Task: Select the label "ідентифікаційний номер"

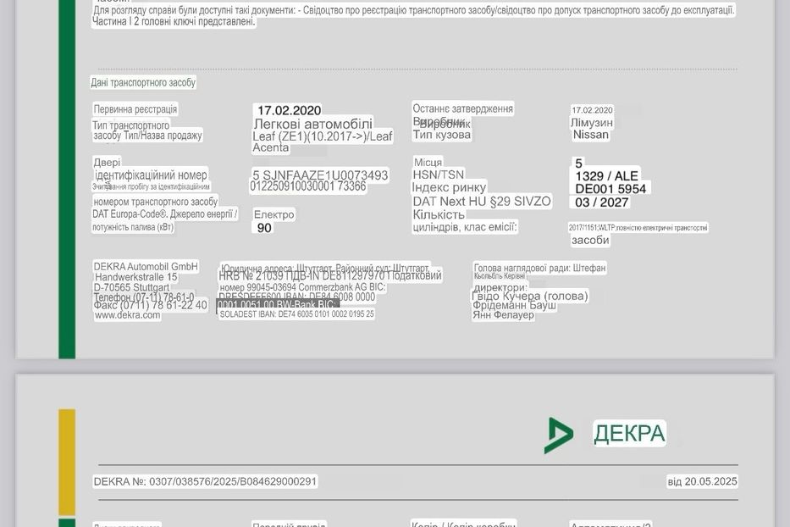Action: click(151, 175)
